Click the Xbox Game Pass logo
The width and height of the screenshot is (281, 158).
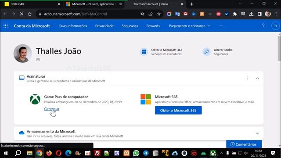coord(35,99)
